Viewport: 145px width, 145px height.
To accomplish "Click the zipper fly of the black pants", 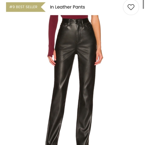I will [x=78, y=33].
